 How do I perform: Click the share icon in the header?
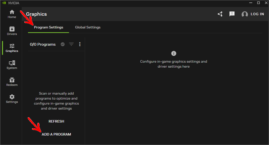(220, 14)
